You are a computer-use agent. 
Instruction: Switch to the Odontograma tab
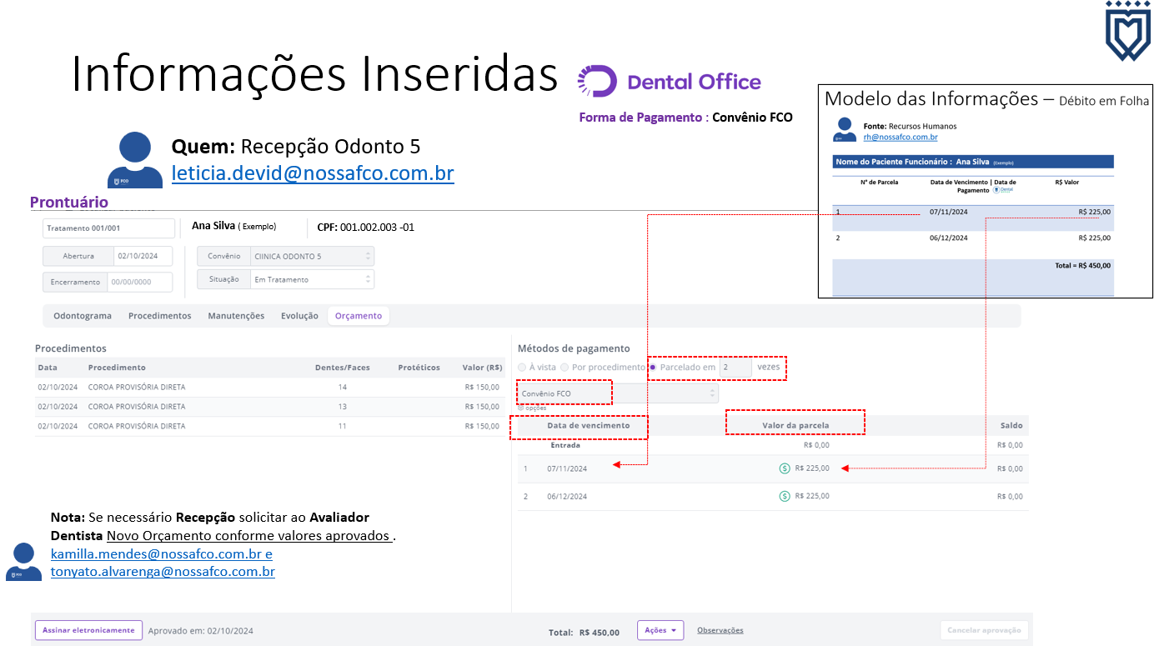tap(83, 316)
